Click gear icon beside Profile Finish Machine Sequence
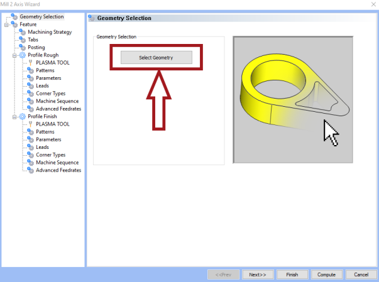 (x=30, y=163)
